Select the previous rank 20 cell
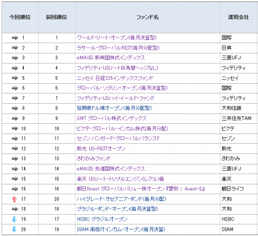The image size is (258, 236). [x=57, y=199]
